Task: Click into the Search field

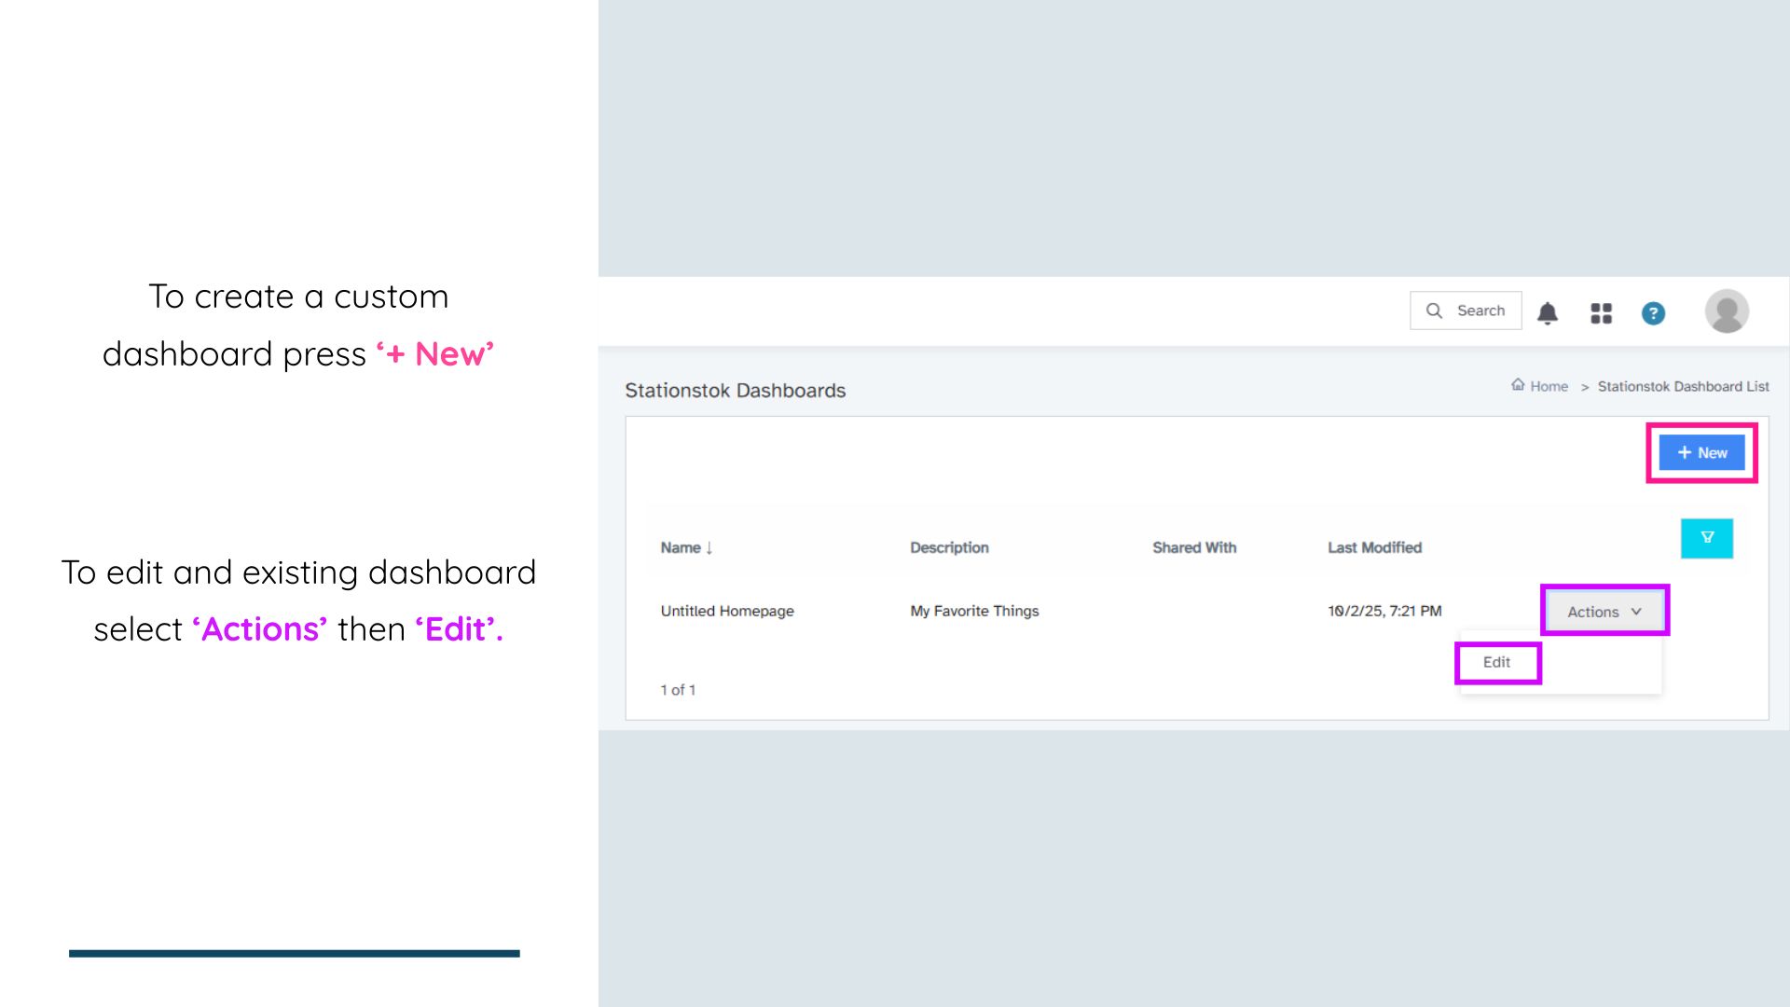Action: (1482, 310)
